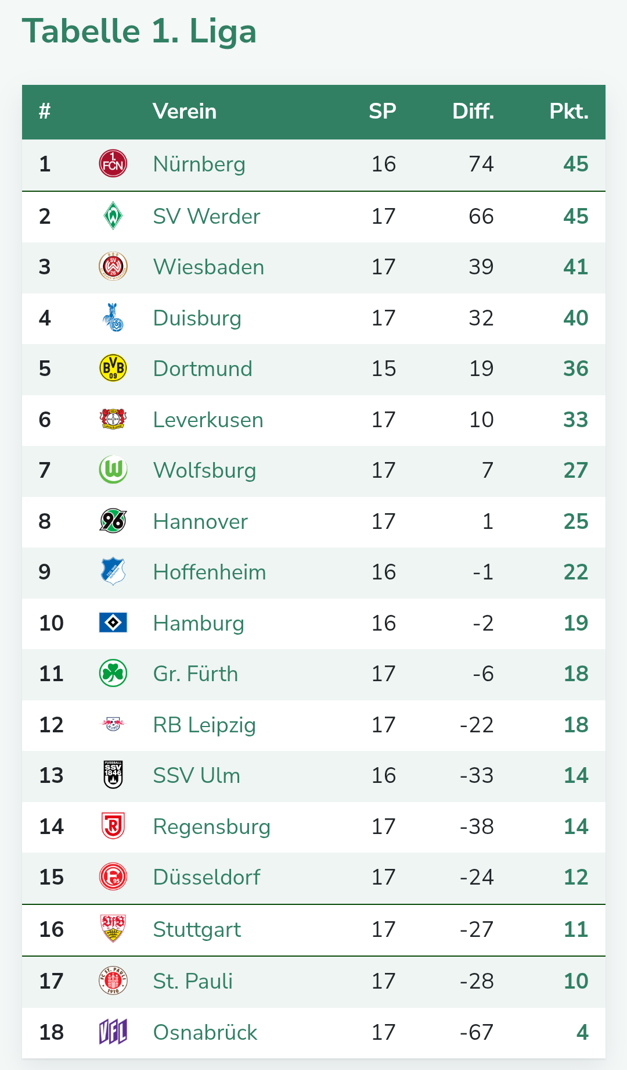Click the St. Pauli round crest
Screen dimensions: 627x1070
pos(113,981)
